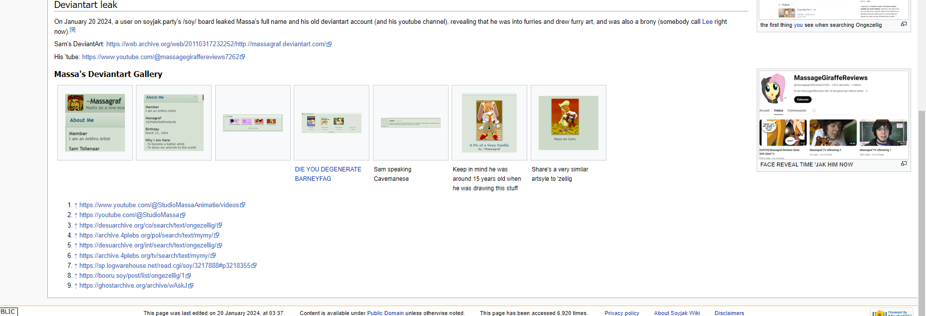Click enlarge icon beside Ongezellig search caption
Screen dimensions: 926x316
tap(904, 24)
